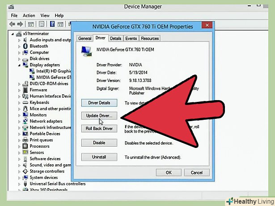
Task: Select the Keyboards category icon
Action: click(x=25, y=102)
